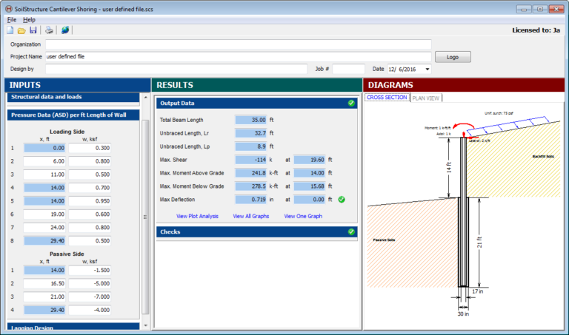Image resolution: width=569 pixels, height=335 pixels.
Task: Switch to the PLAN VIEW tab
Action: coord(426,98)
